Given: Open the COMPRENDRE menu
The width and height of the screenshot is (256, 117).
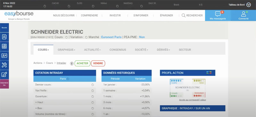Looking at the screenshot, I should (x=90, y=15).
